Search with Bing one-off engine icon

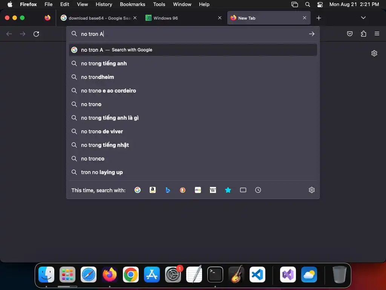coord(168,190)
